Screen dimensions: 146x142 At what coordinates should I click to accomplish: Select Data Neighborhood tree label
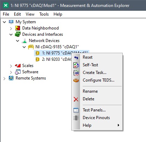pyautogui.click(x=40, y=28)
